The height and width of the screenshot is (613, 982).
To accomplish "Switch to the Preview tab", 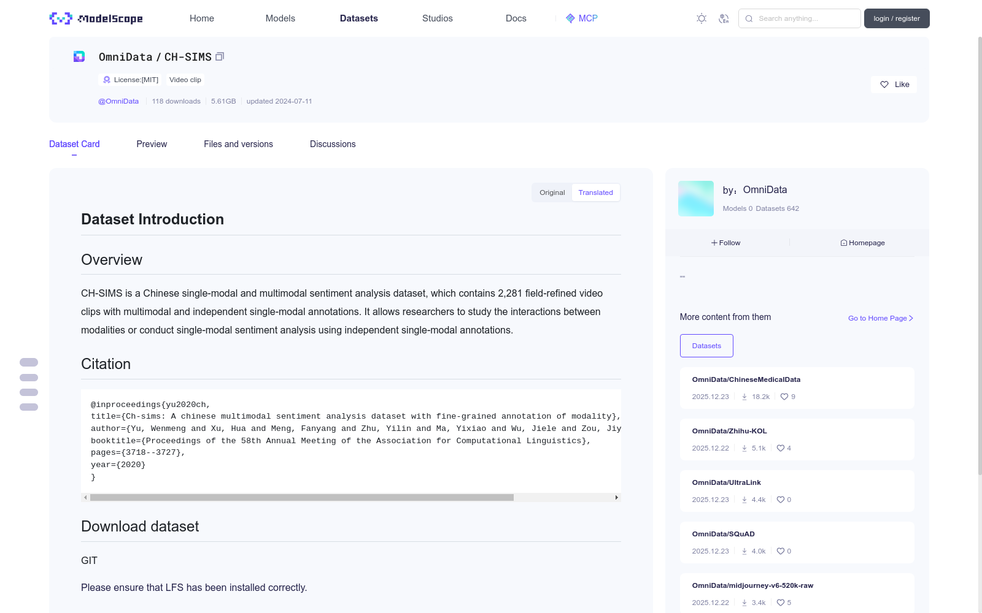I will coord(152,144).
